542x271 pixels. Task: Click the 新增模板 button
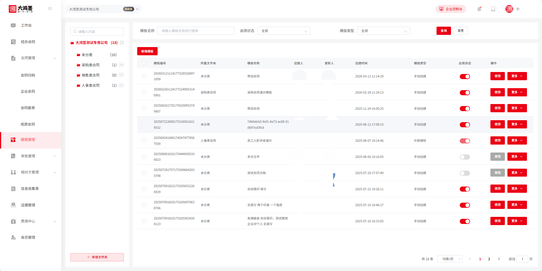(x=147, y=51)
